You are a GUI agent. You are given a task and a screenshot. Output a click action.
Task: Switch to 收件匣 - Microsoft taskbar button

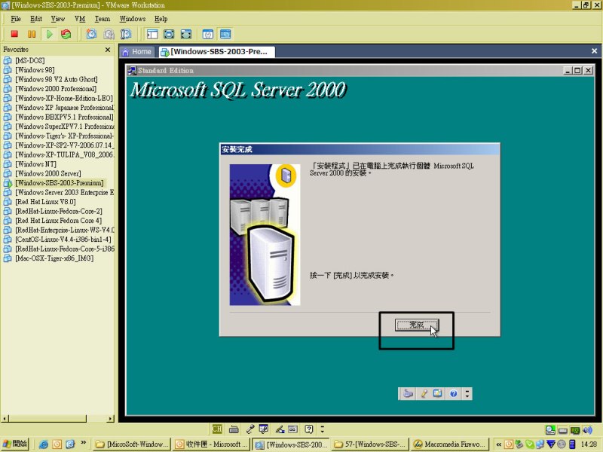(x=211, y=444)
